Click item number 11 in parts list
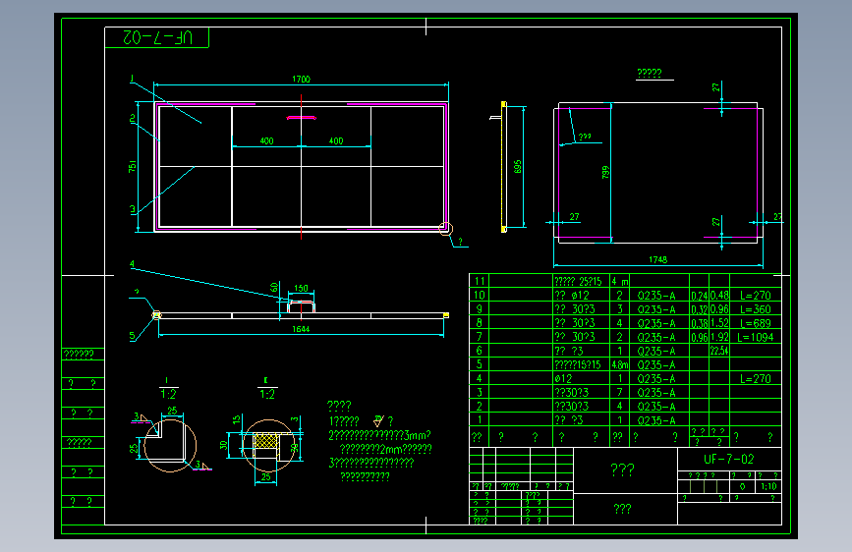852x552 pixels. pyautogui.click(x=480, y=282)
